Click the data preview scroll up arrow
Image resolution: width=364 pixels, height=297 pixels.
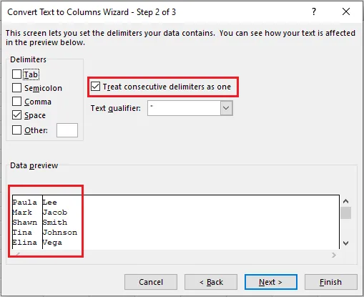pyautogui.click(x=345, y=201)
